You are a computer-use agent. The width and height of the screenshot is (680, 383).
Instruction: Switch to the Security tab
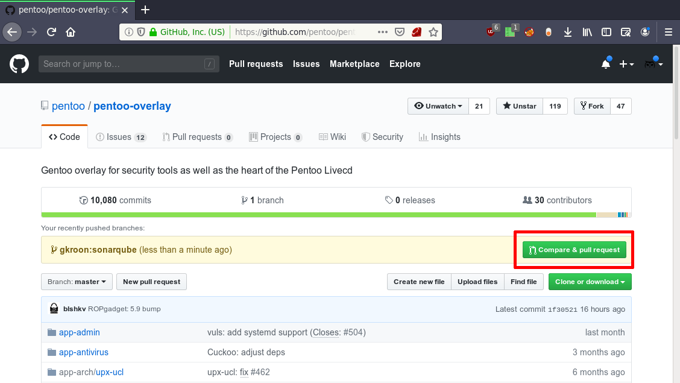click(x=382, y=137)
